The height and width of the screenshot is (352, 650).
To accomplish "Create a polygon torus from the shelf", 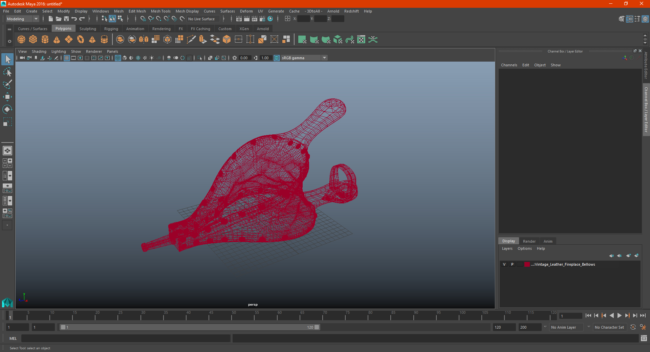I will pos(81,40).
